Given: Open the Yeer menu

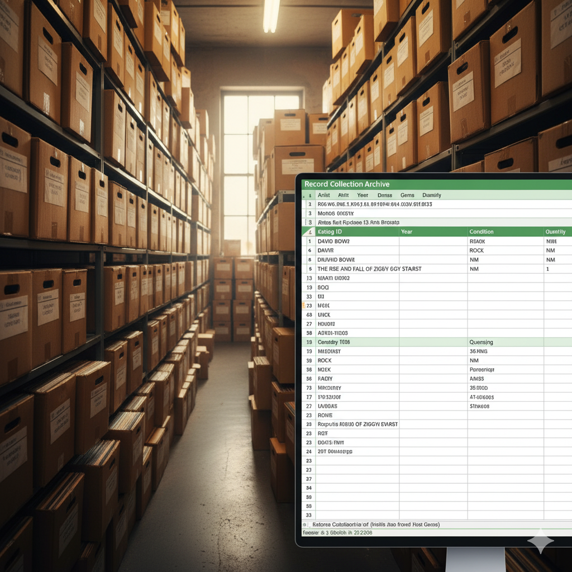Looking at the screenshot, I should [x=363, y=195].
